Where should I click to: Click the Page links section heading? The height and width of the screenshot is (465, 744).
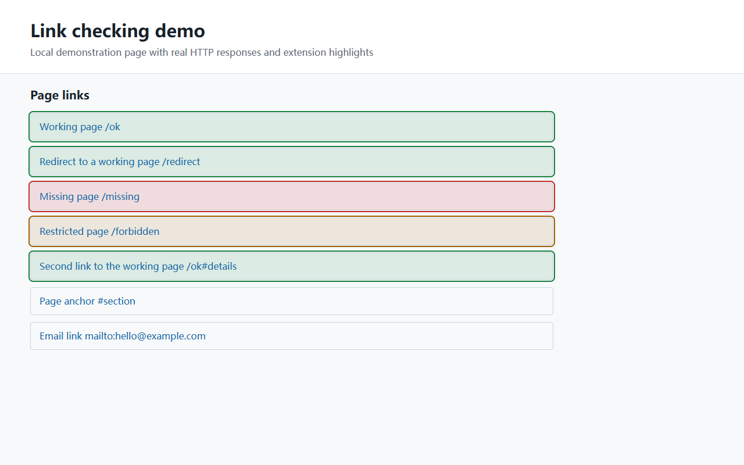(x=60, y=95)
